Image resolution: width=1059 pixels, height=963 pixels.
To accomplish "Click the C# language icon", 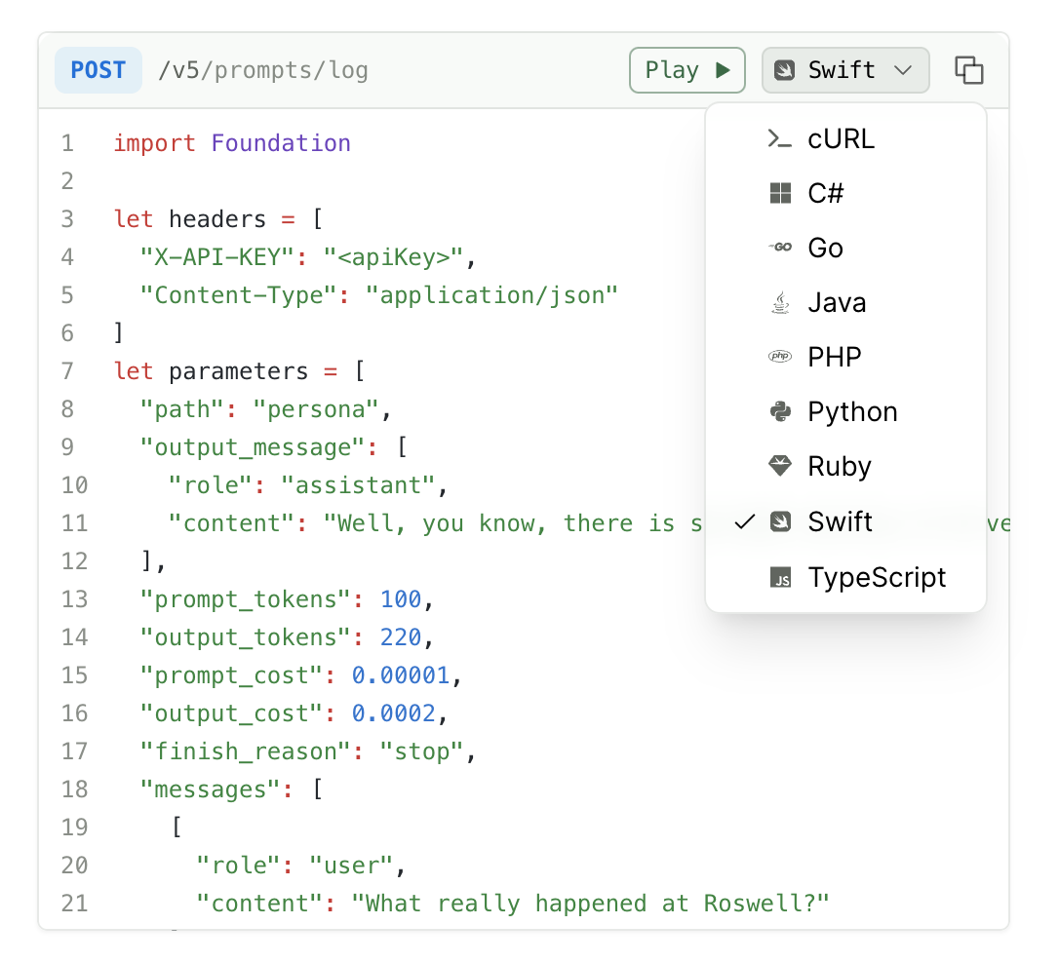I will [780, 193].
